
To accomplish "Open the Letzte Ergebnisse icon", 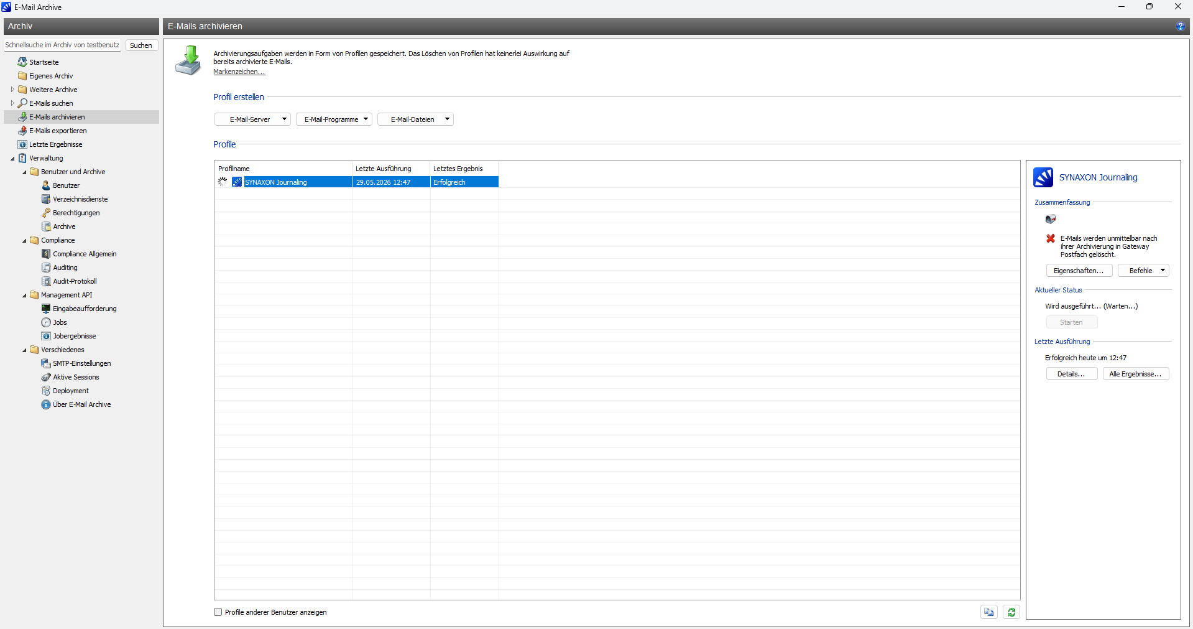I will [x=22, y=144].
